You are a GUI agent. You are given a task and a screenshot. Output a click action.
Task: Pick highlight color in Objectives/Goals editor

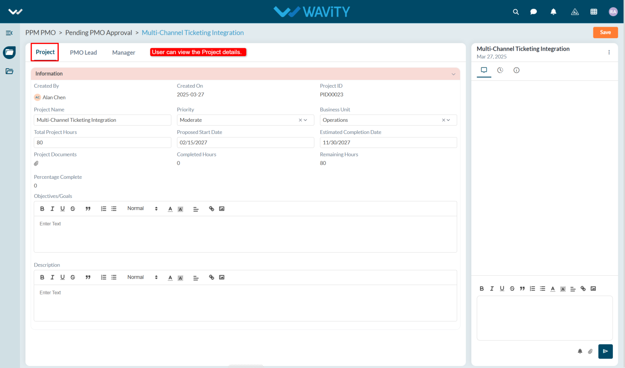coord(180,209)
